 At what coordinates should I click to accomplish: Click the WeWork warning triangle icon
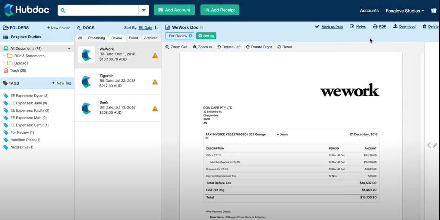click(155, 56)
